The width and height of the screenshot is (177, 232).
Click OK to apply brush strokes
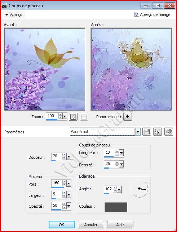62,225
